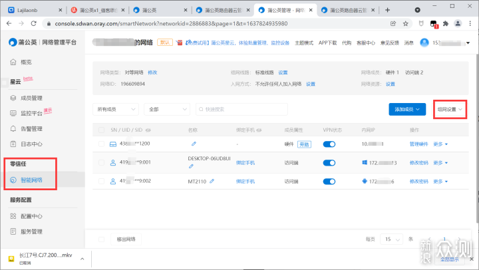The width and height of the screenshot is (479, 270).
Task: Tick the checkbox for the **1200 hardware row
Action: (x=101, y=144)
